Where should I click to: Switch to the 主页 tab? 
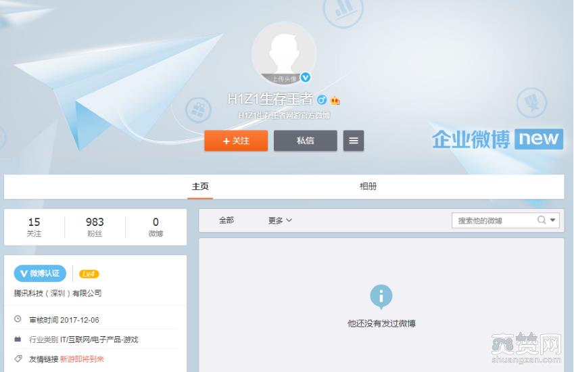tap(200, 187)
